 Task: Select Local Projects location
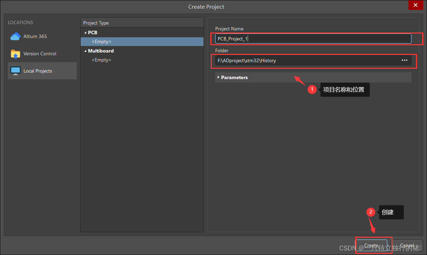pos(42,71)
